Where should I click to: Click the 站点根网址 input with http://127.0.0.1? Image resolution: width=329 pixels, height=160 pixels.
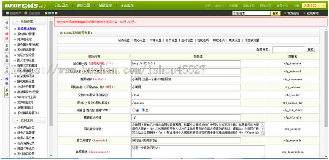point(186,63)
